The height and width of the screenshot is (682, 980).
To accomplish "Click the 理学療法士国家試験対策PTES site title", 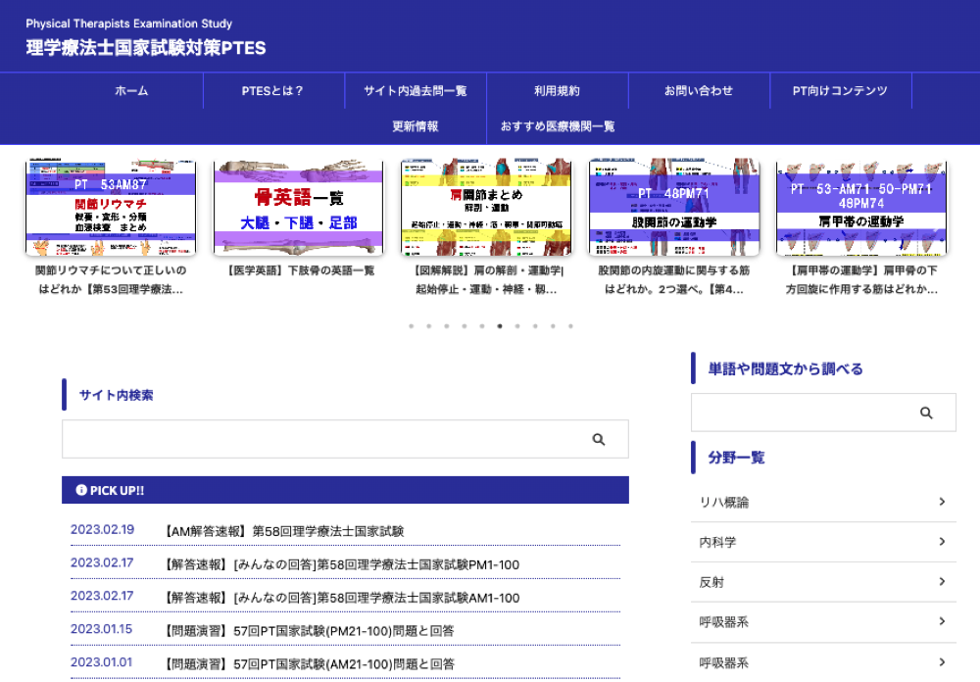I will click(146, 48).
